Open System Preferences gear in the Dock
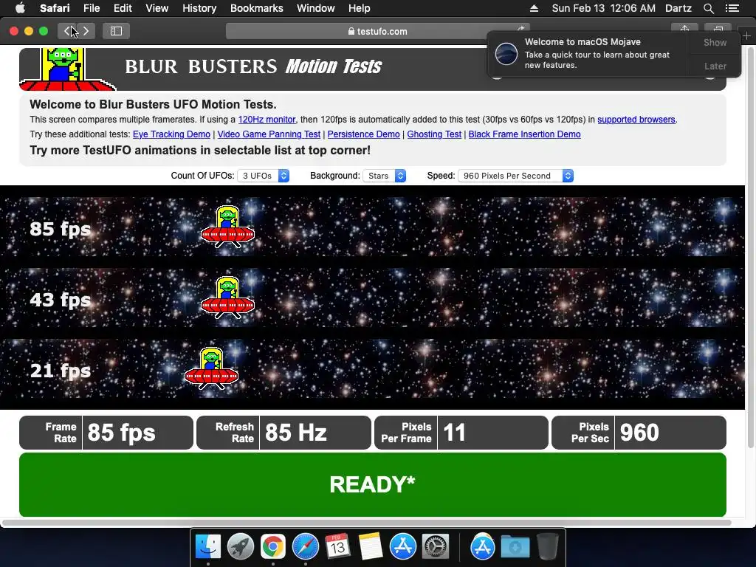This screenshot has height=567, width=756. click(x=436, y=547)
